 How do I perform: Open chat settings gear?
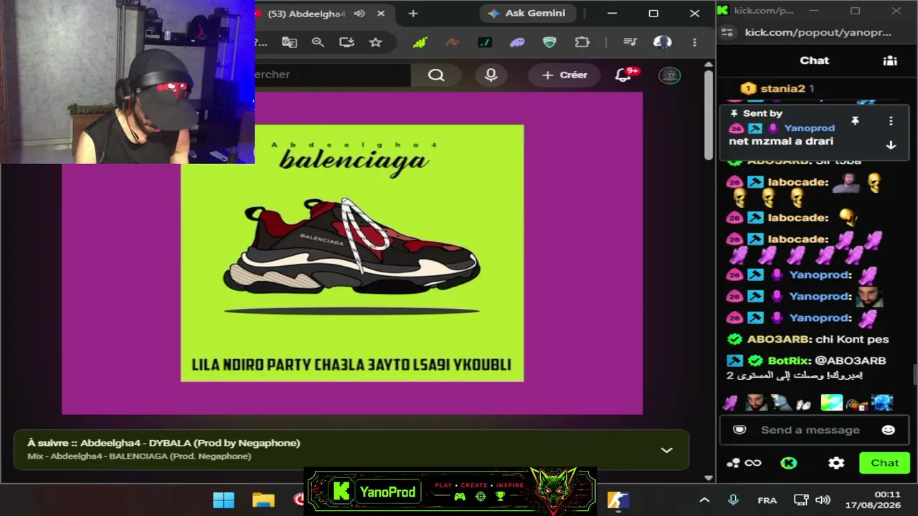click(836, 463)
